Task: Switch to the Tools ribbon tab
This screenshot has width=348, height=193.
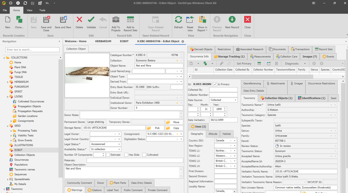Action: pyautogui.click(x=42, y=10)
